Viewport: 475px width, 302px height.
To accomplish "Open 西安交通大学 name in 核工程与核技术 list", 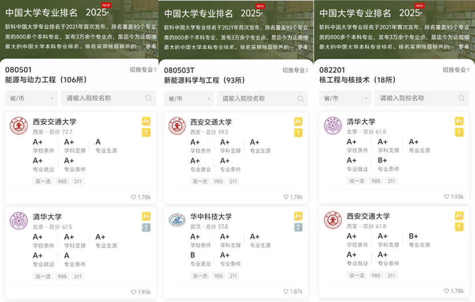I will click(368, 216).
